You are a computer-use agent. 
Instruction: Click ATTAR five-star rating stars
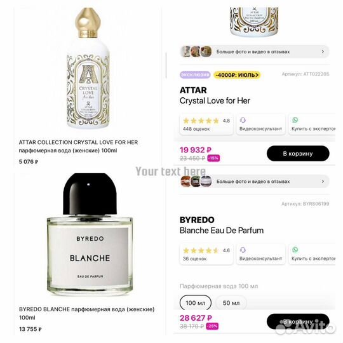coord(201,121)
